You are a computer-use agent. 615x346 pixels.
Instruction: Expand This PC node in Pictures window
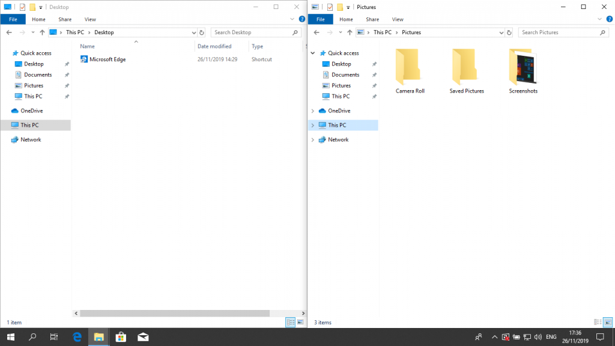(x=312, y=125)
